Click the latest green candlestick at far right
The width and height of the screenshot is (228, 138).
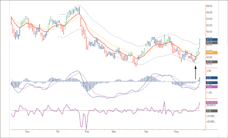[200, 41]
